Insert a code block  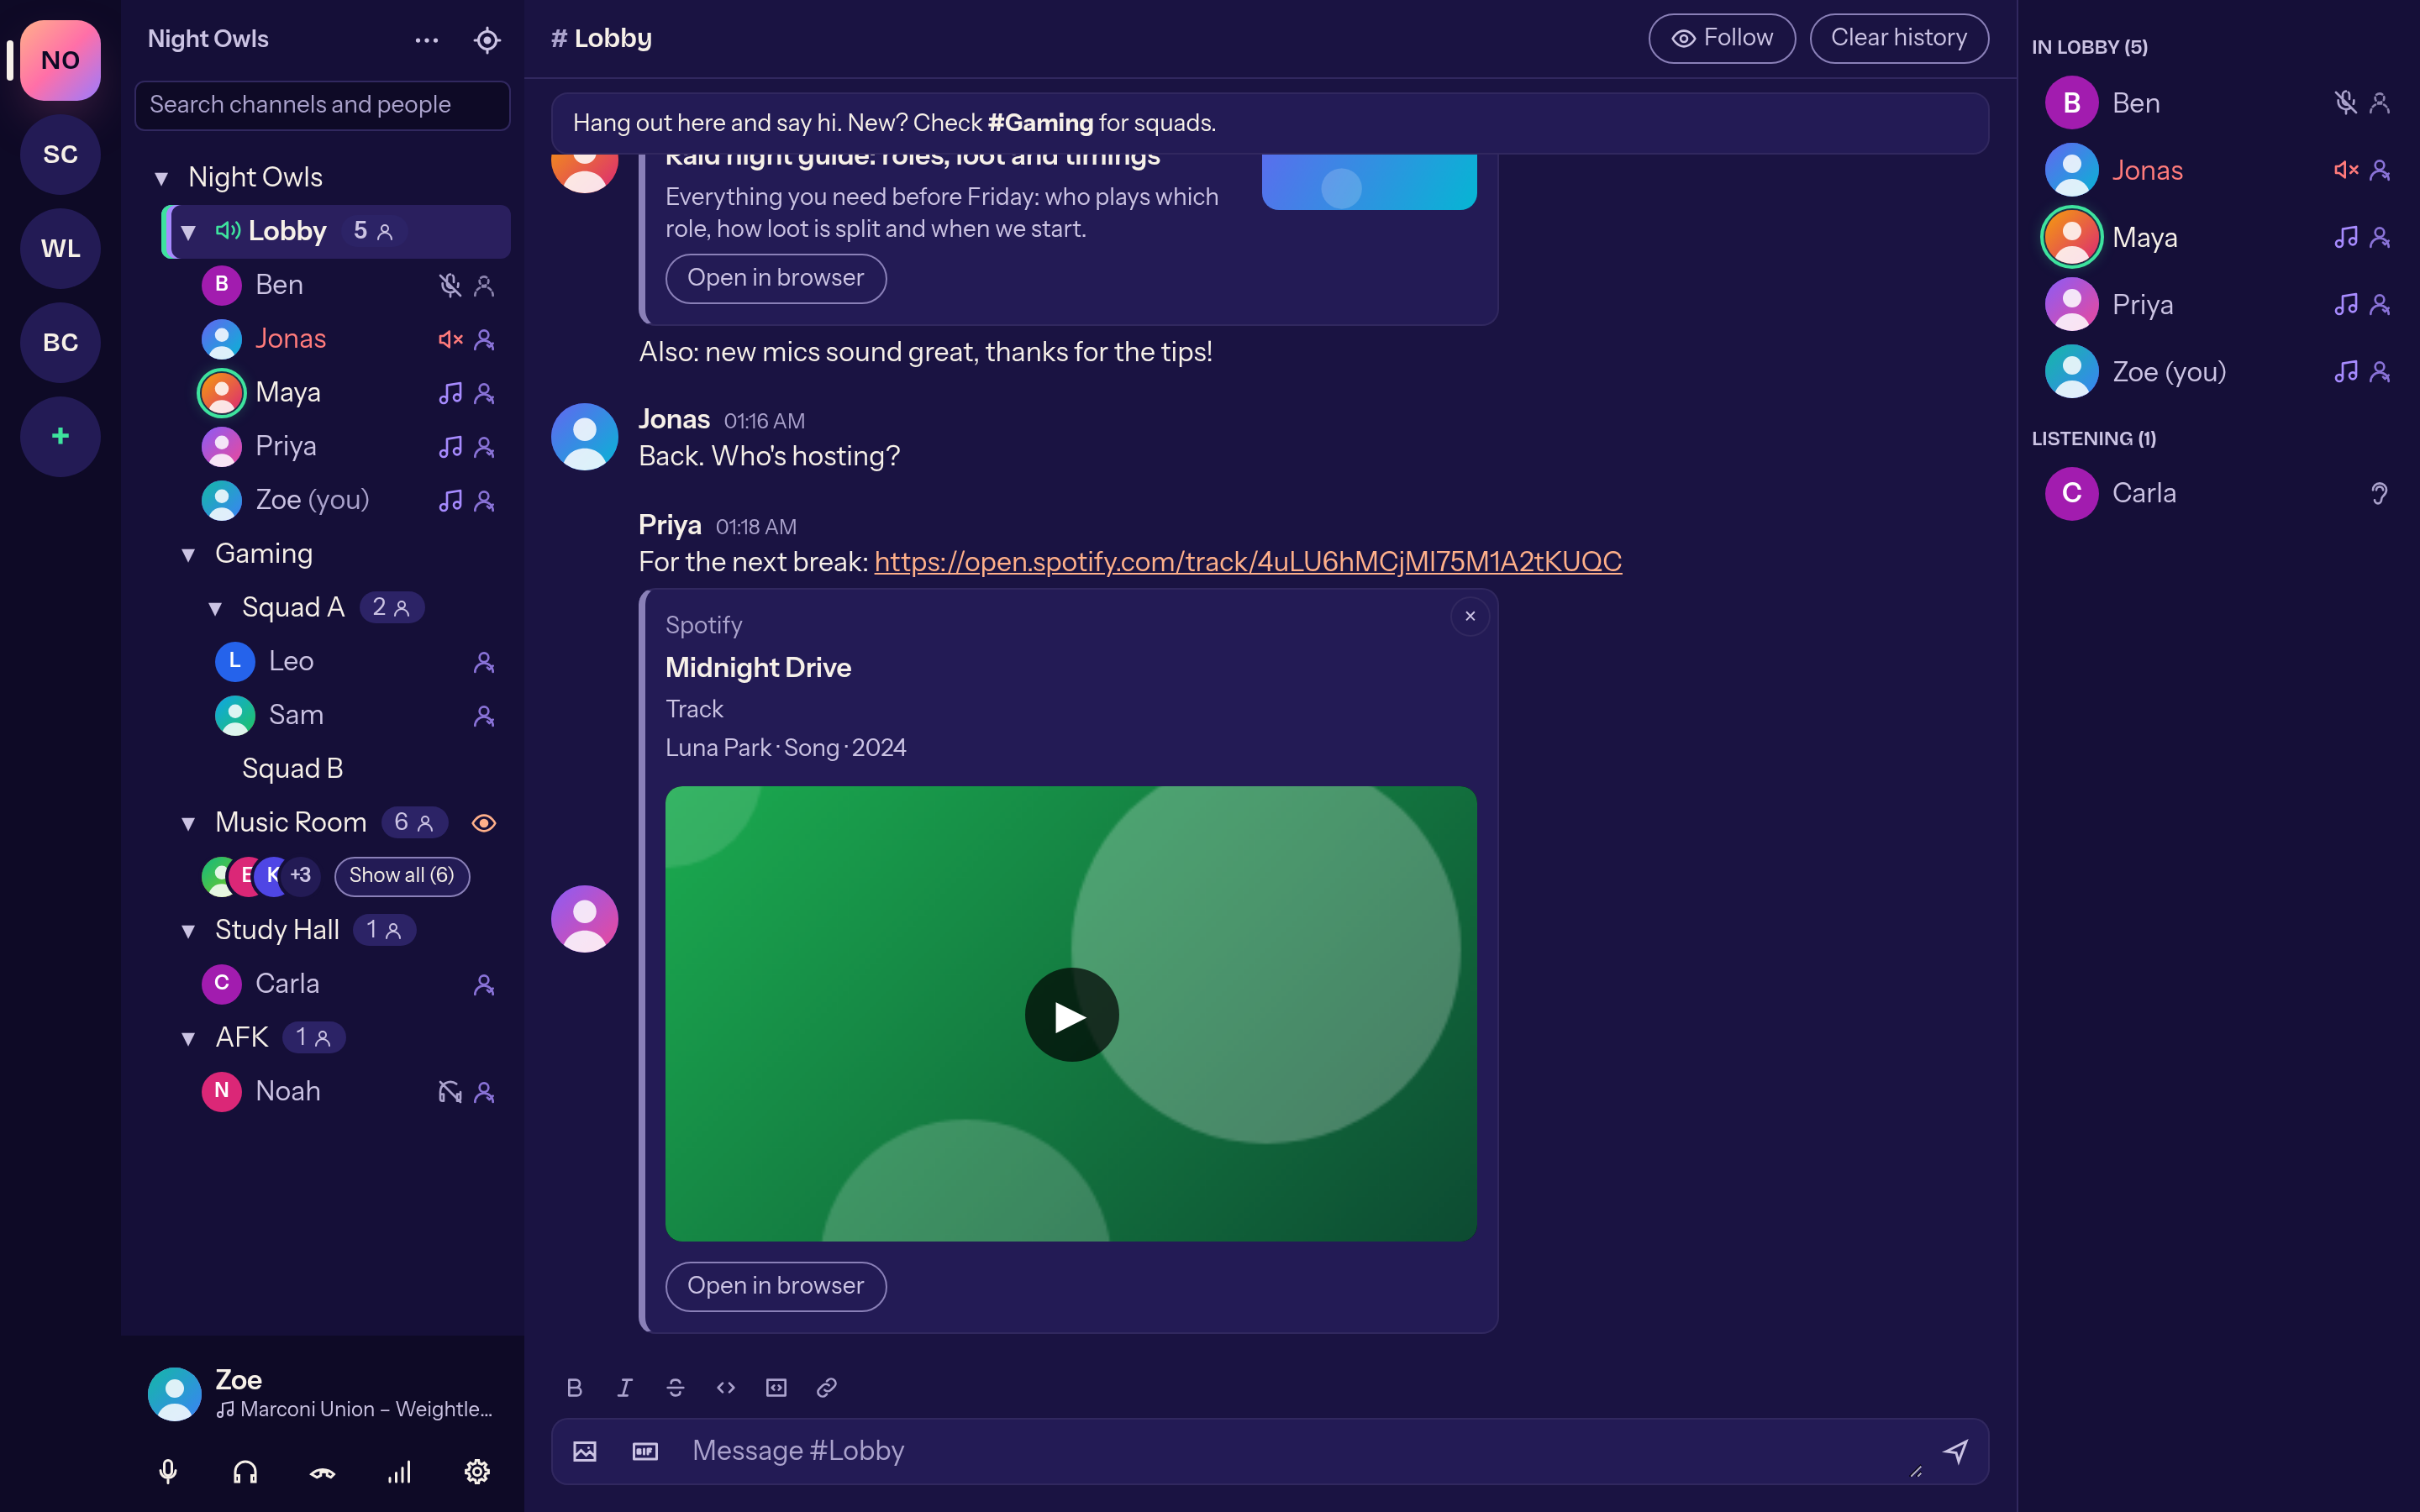tap(776, 1387)
